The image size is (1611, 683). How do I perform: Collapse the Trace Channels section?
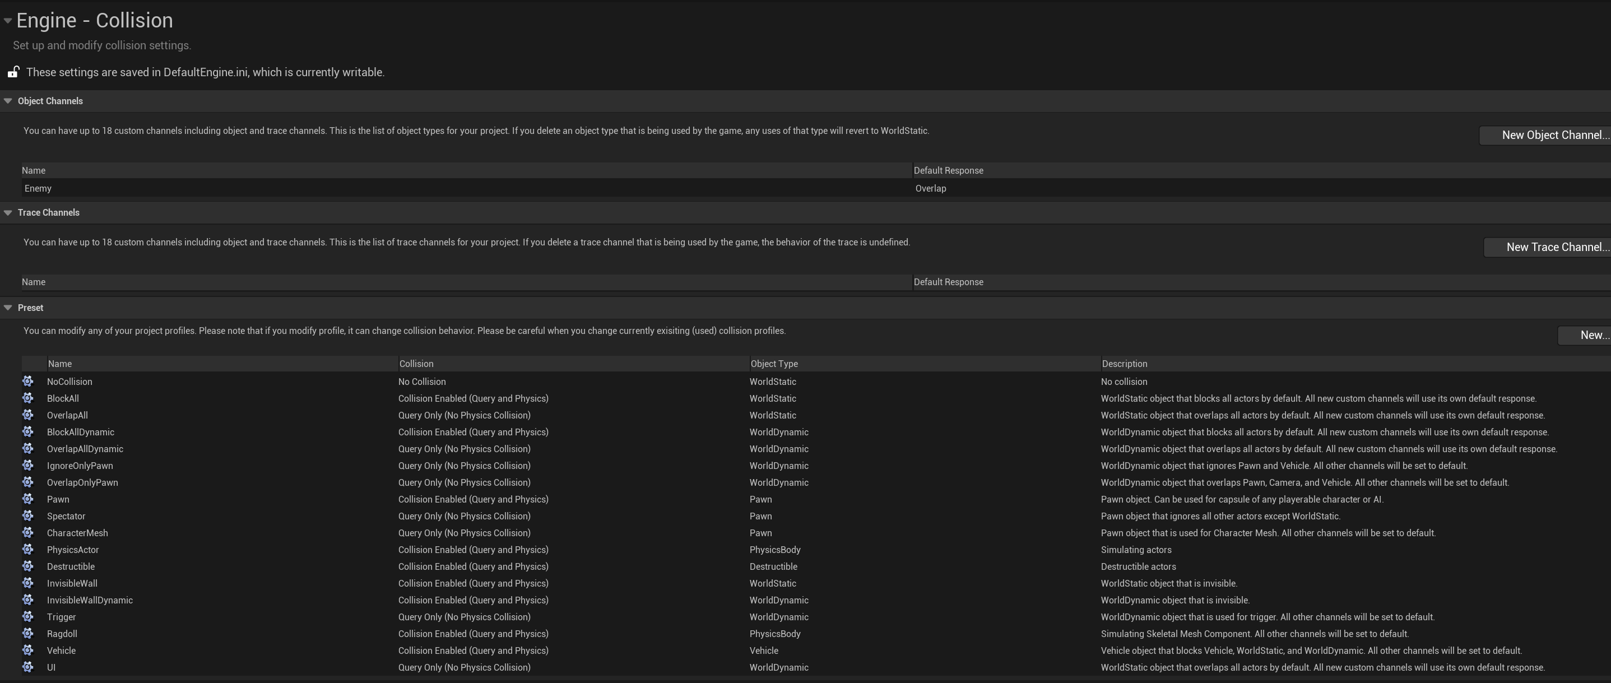[x=8, y=213]
